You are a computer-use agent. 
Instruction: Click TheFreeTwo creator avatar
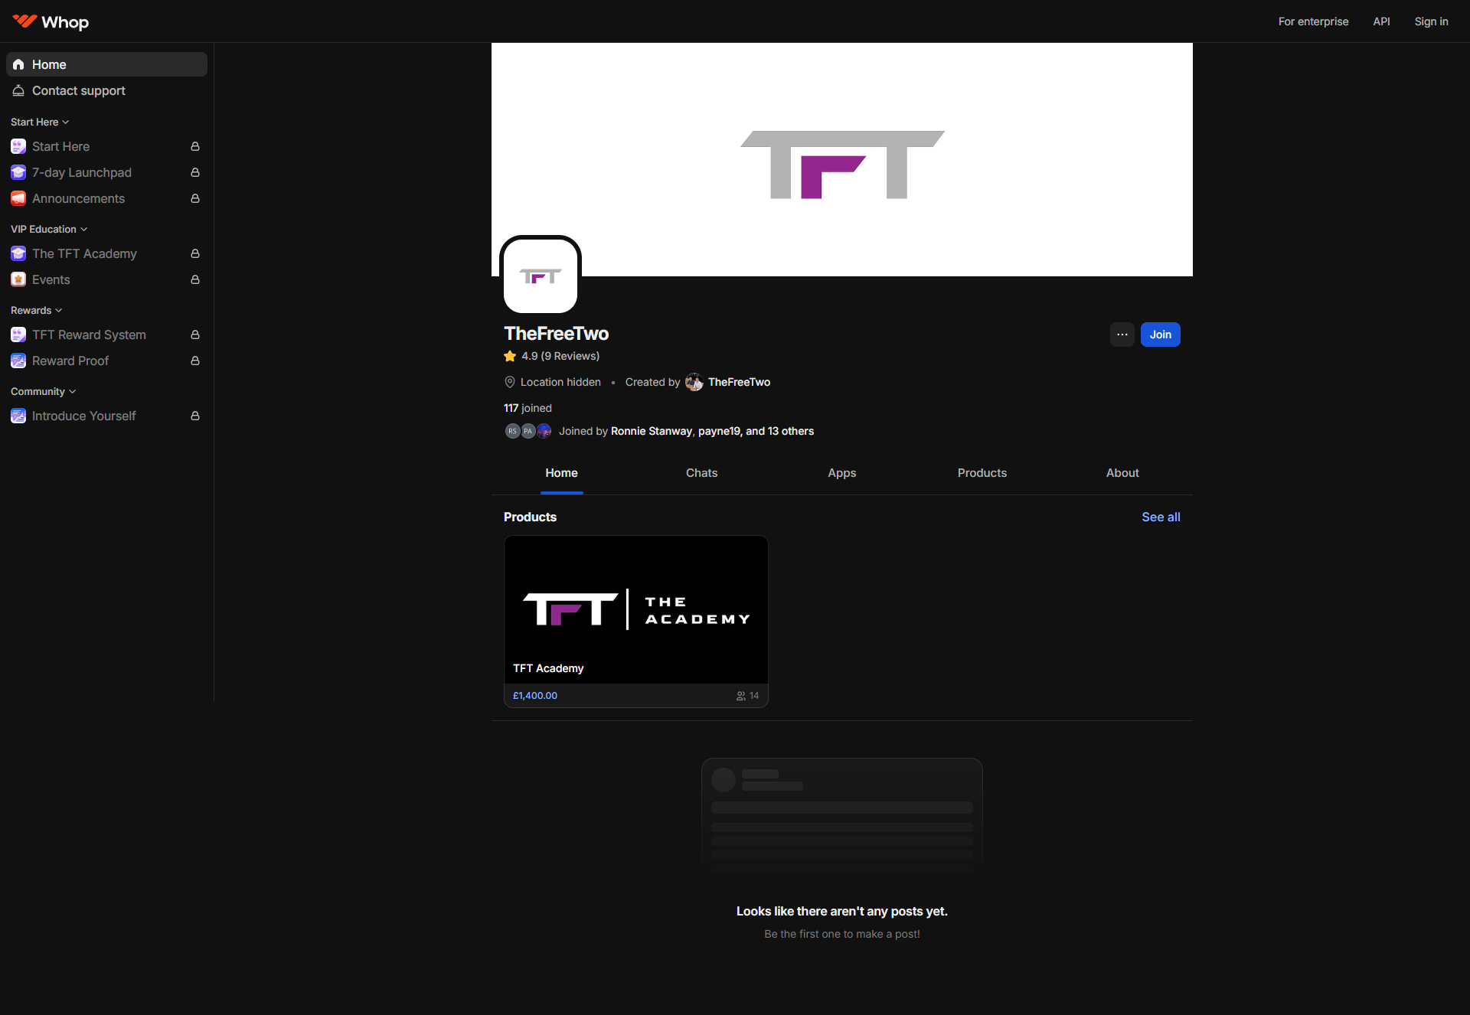tap(694, 382)
